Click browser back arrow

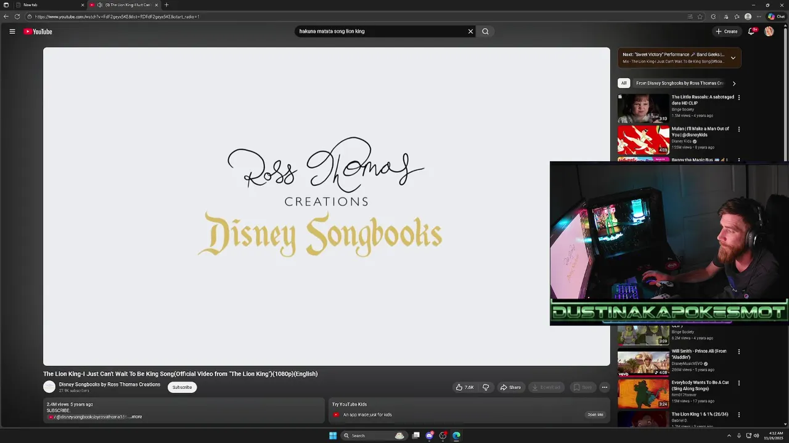pyautogui.click(x=6, y=17)
